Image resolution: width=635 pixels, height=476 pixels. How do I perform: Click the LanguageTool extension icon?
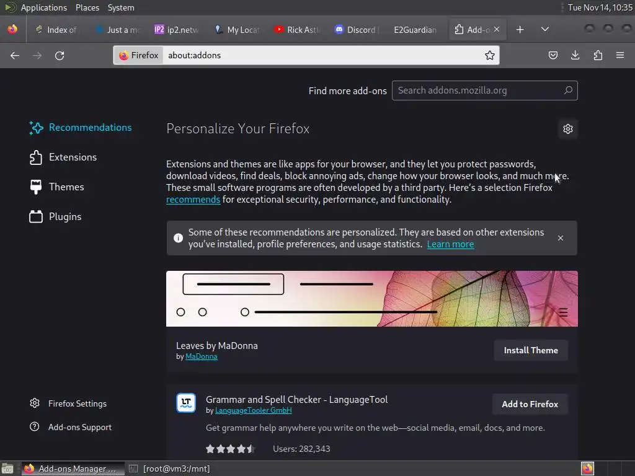[186, 403]
